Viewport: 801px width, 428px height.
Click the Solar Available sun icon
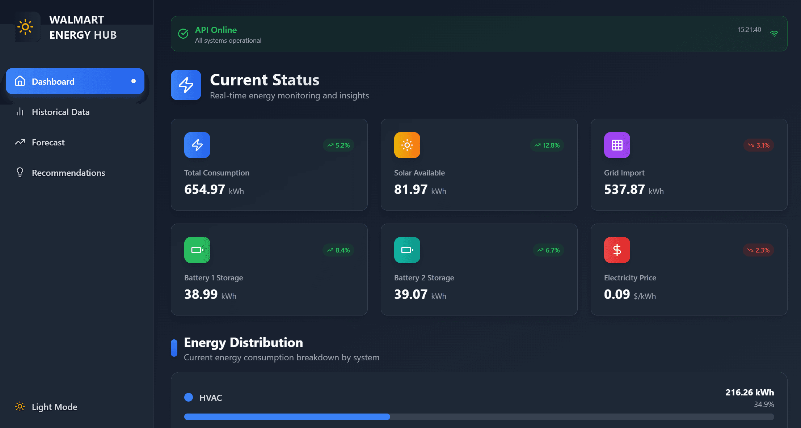(407, 145)
